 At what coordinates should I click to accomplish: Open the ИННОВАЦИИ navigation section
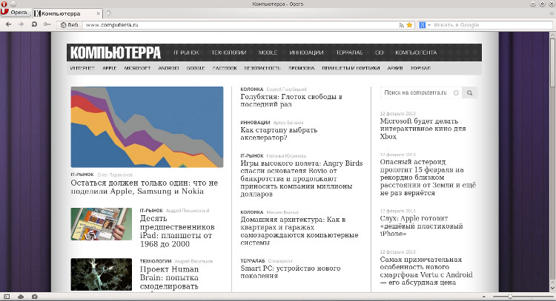306,53
